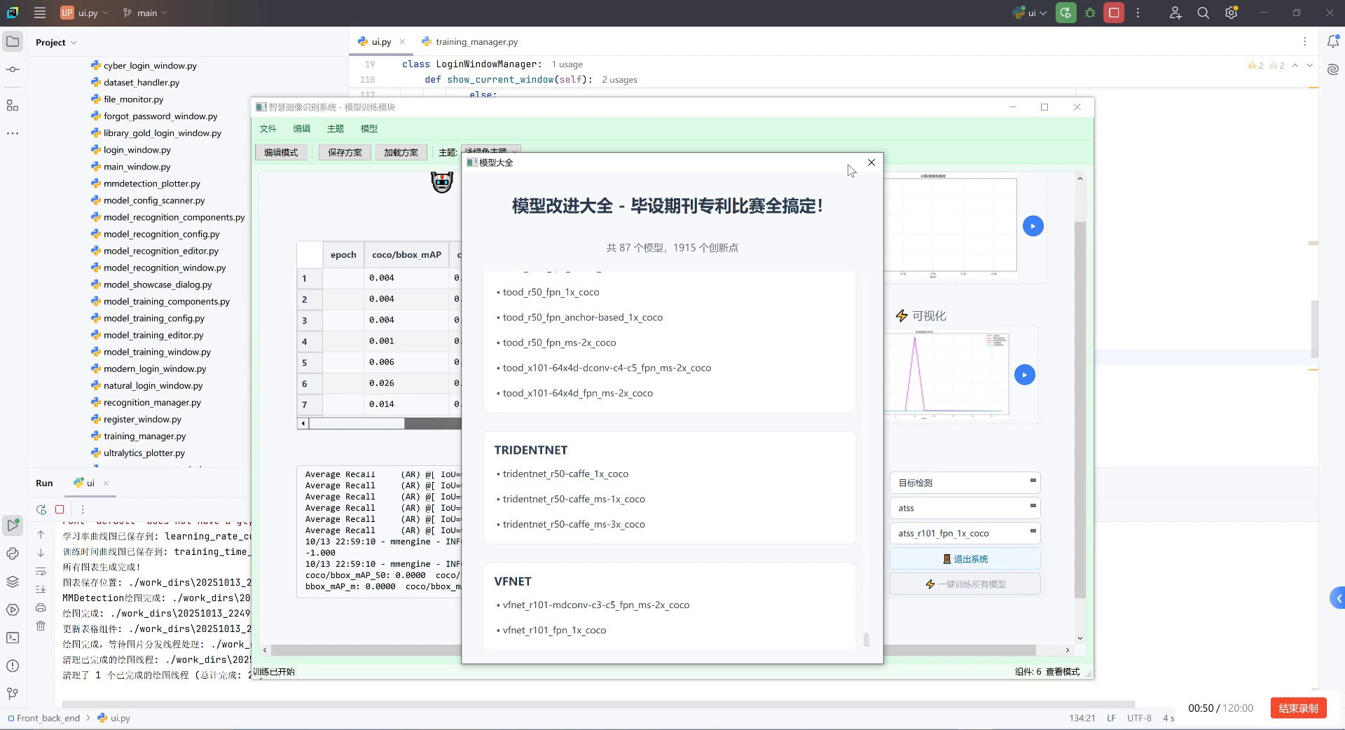1345x730 pixels.
Task: Select vfnet_r101_fpn_1x_coco in the model list
Action: pyautogui.click(x=554, y=630)
